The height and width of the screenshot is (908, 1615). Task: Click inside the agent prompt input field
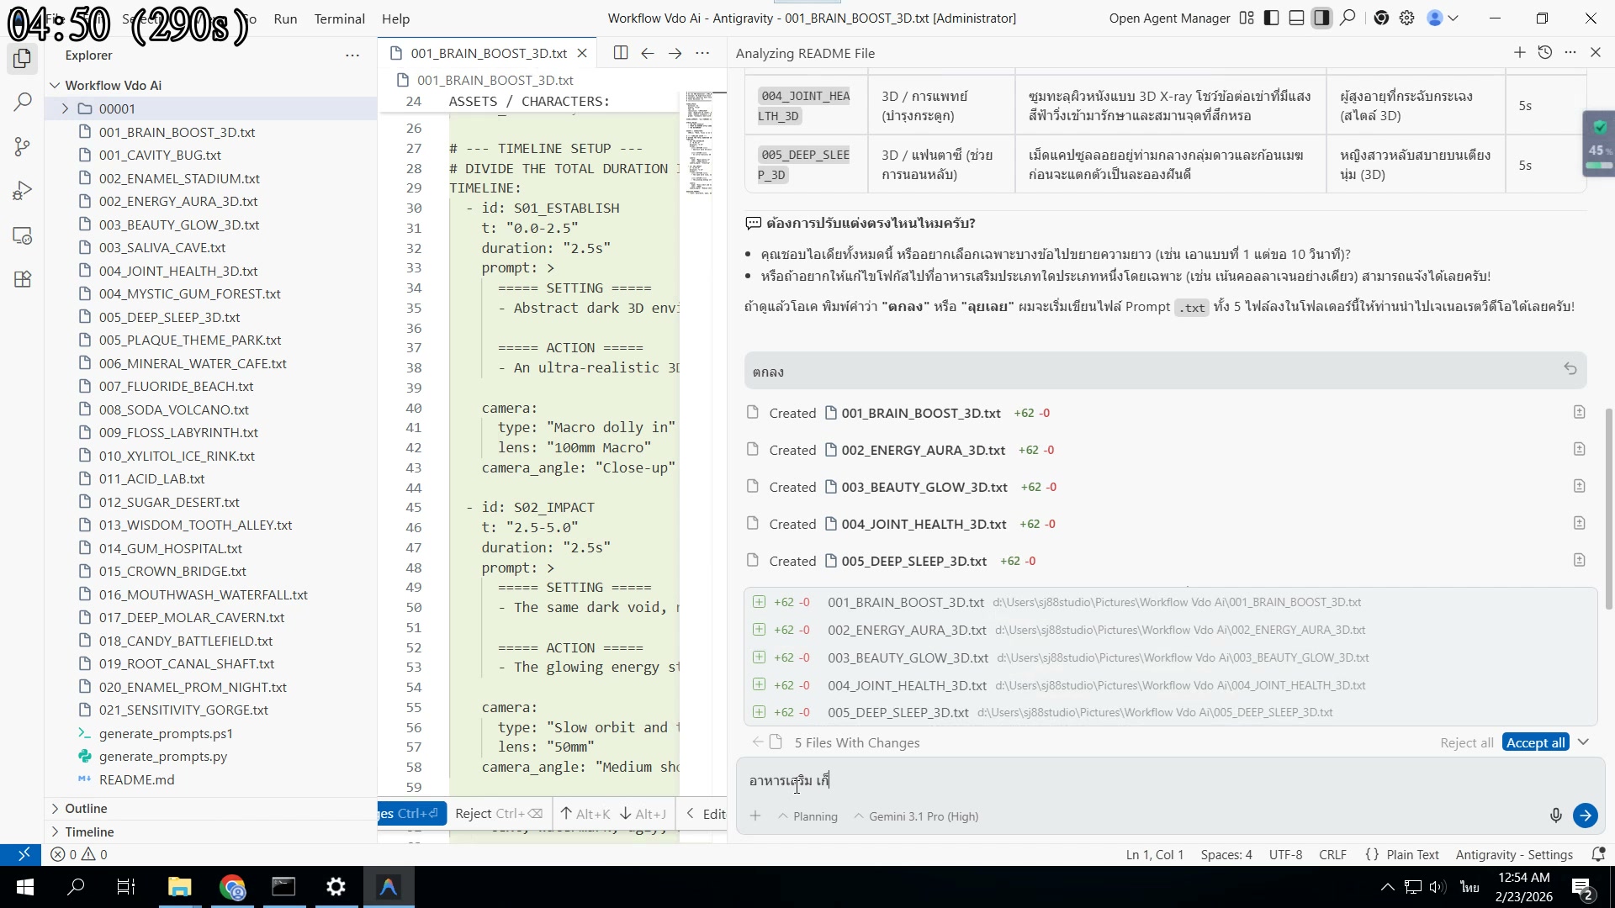point(1009,780)
